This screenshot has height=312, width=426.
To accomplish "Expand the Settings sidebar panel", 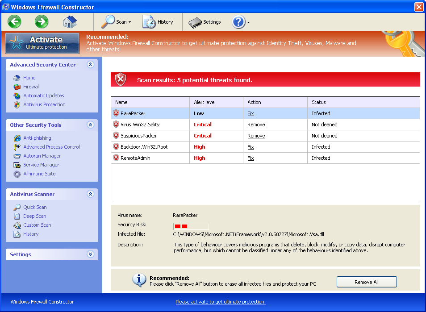I will 90,254.
